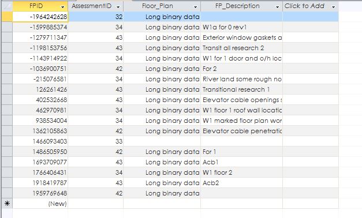Open the Floor_Plan column dropdown arrow

(x=195, y=7)
